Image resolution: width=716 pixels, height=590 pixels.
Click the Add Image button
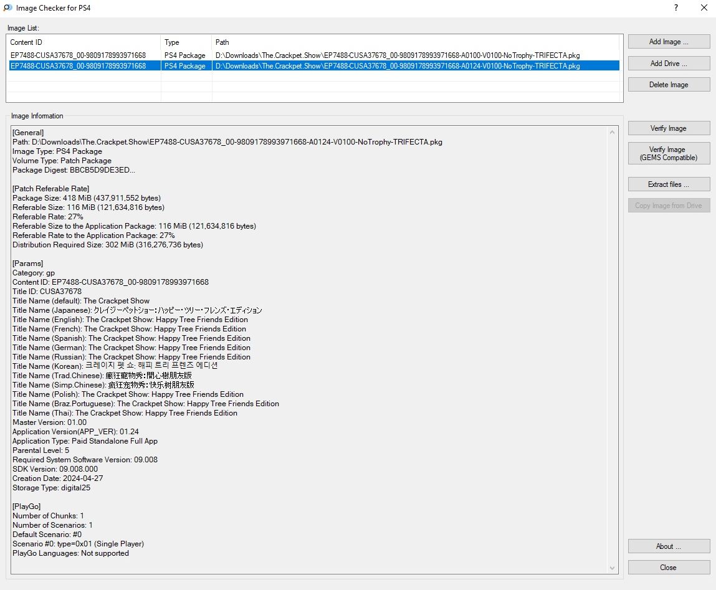(x=669, y=42)
